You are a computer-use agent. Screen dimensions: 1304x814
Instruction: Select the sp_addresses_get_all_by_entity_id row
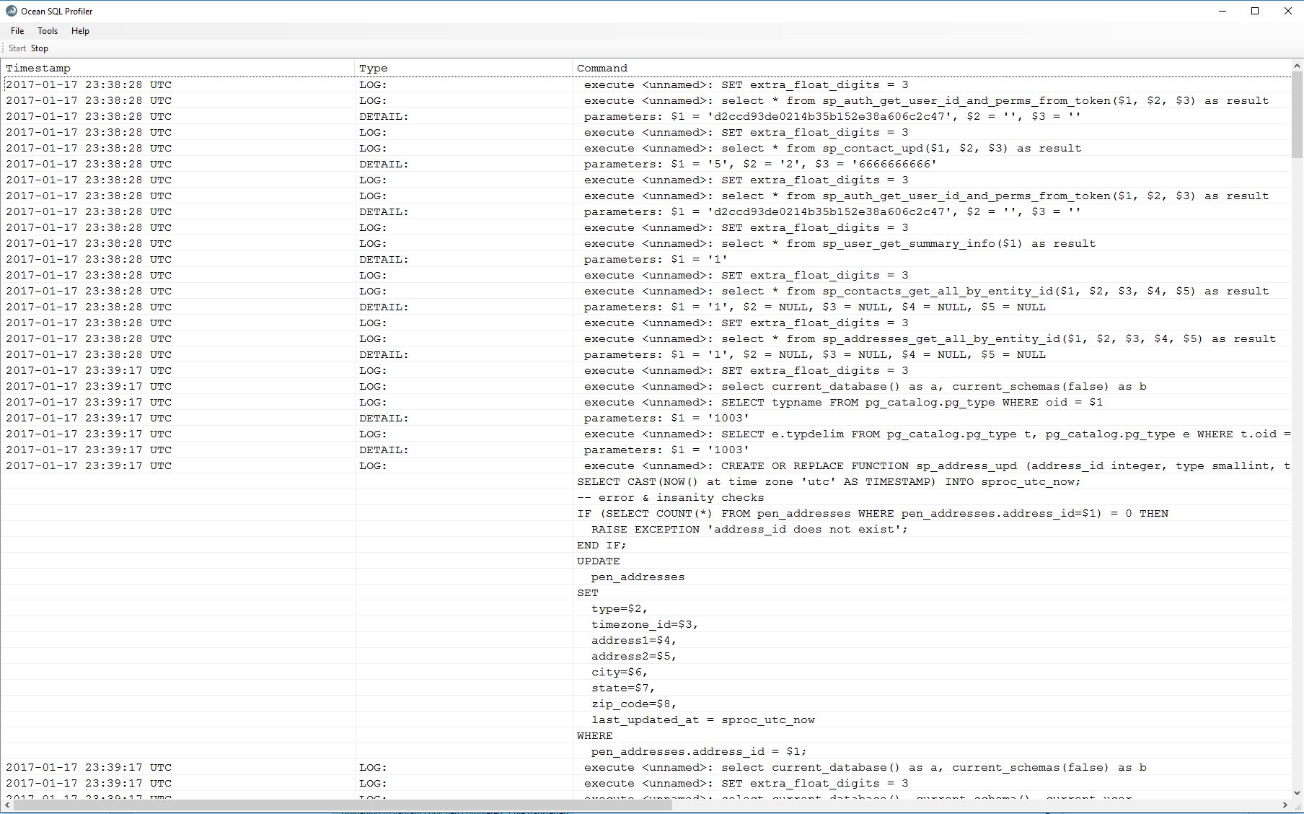923,338
